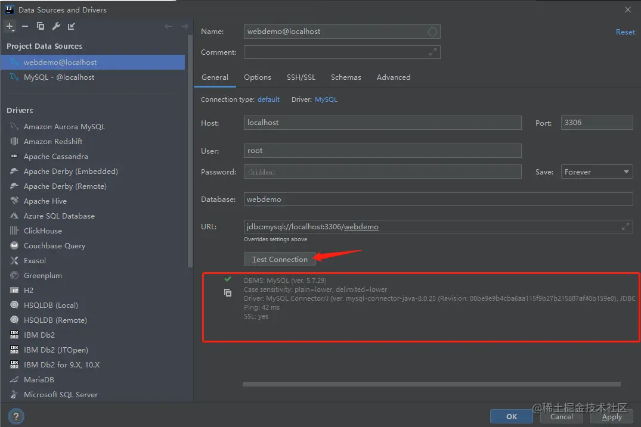This screenshot has width=641, height=427.
Task: Open the Advanced tab
Action: (x=394, y=77)
